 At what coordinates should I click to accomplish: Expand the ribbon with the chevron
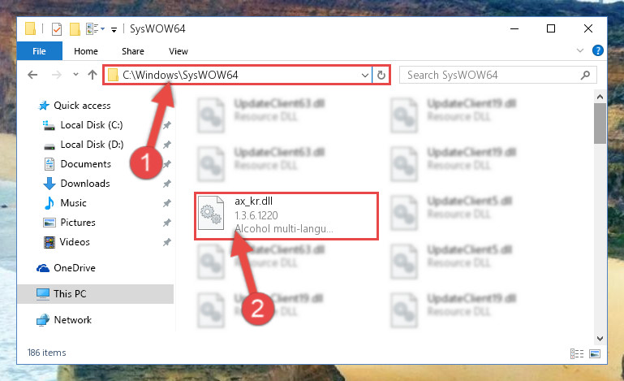(x=580, y=50)
